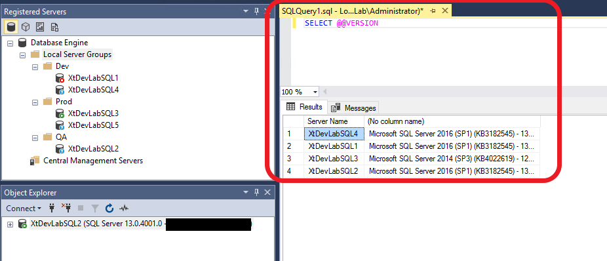Image resolution: width=607 pixels, height=261 pixels.
Task: Expand XtDevLabSQL2 server in Object Explorer
Action: point(10,224)
